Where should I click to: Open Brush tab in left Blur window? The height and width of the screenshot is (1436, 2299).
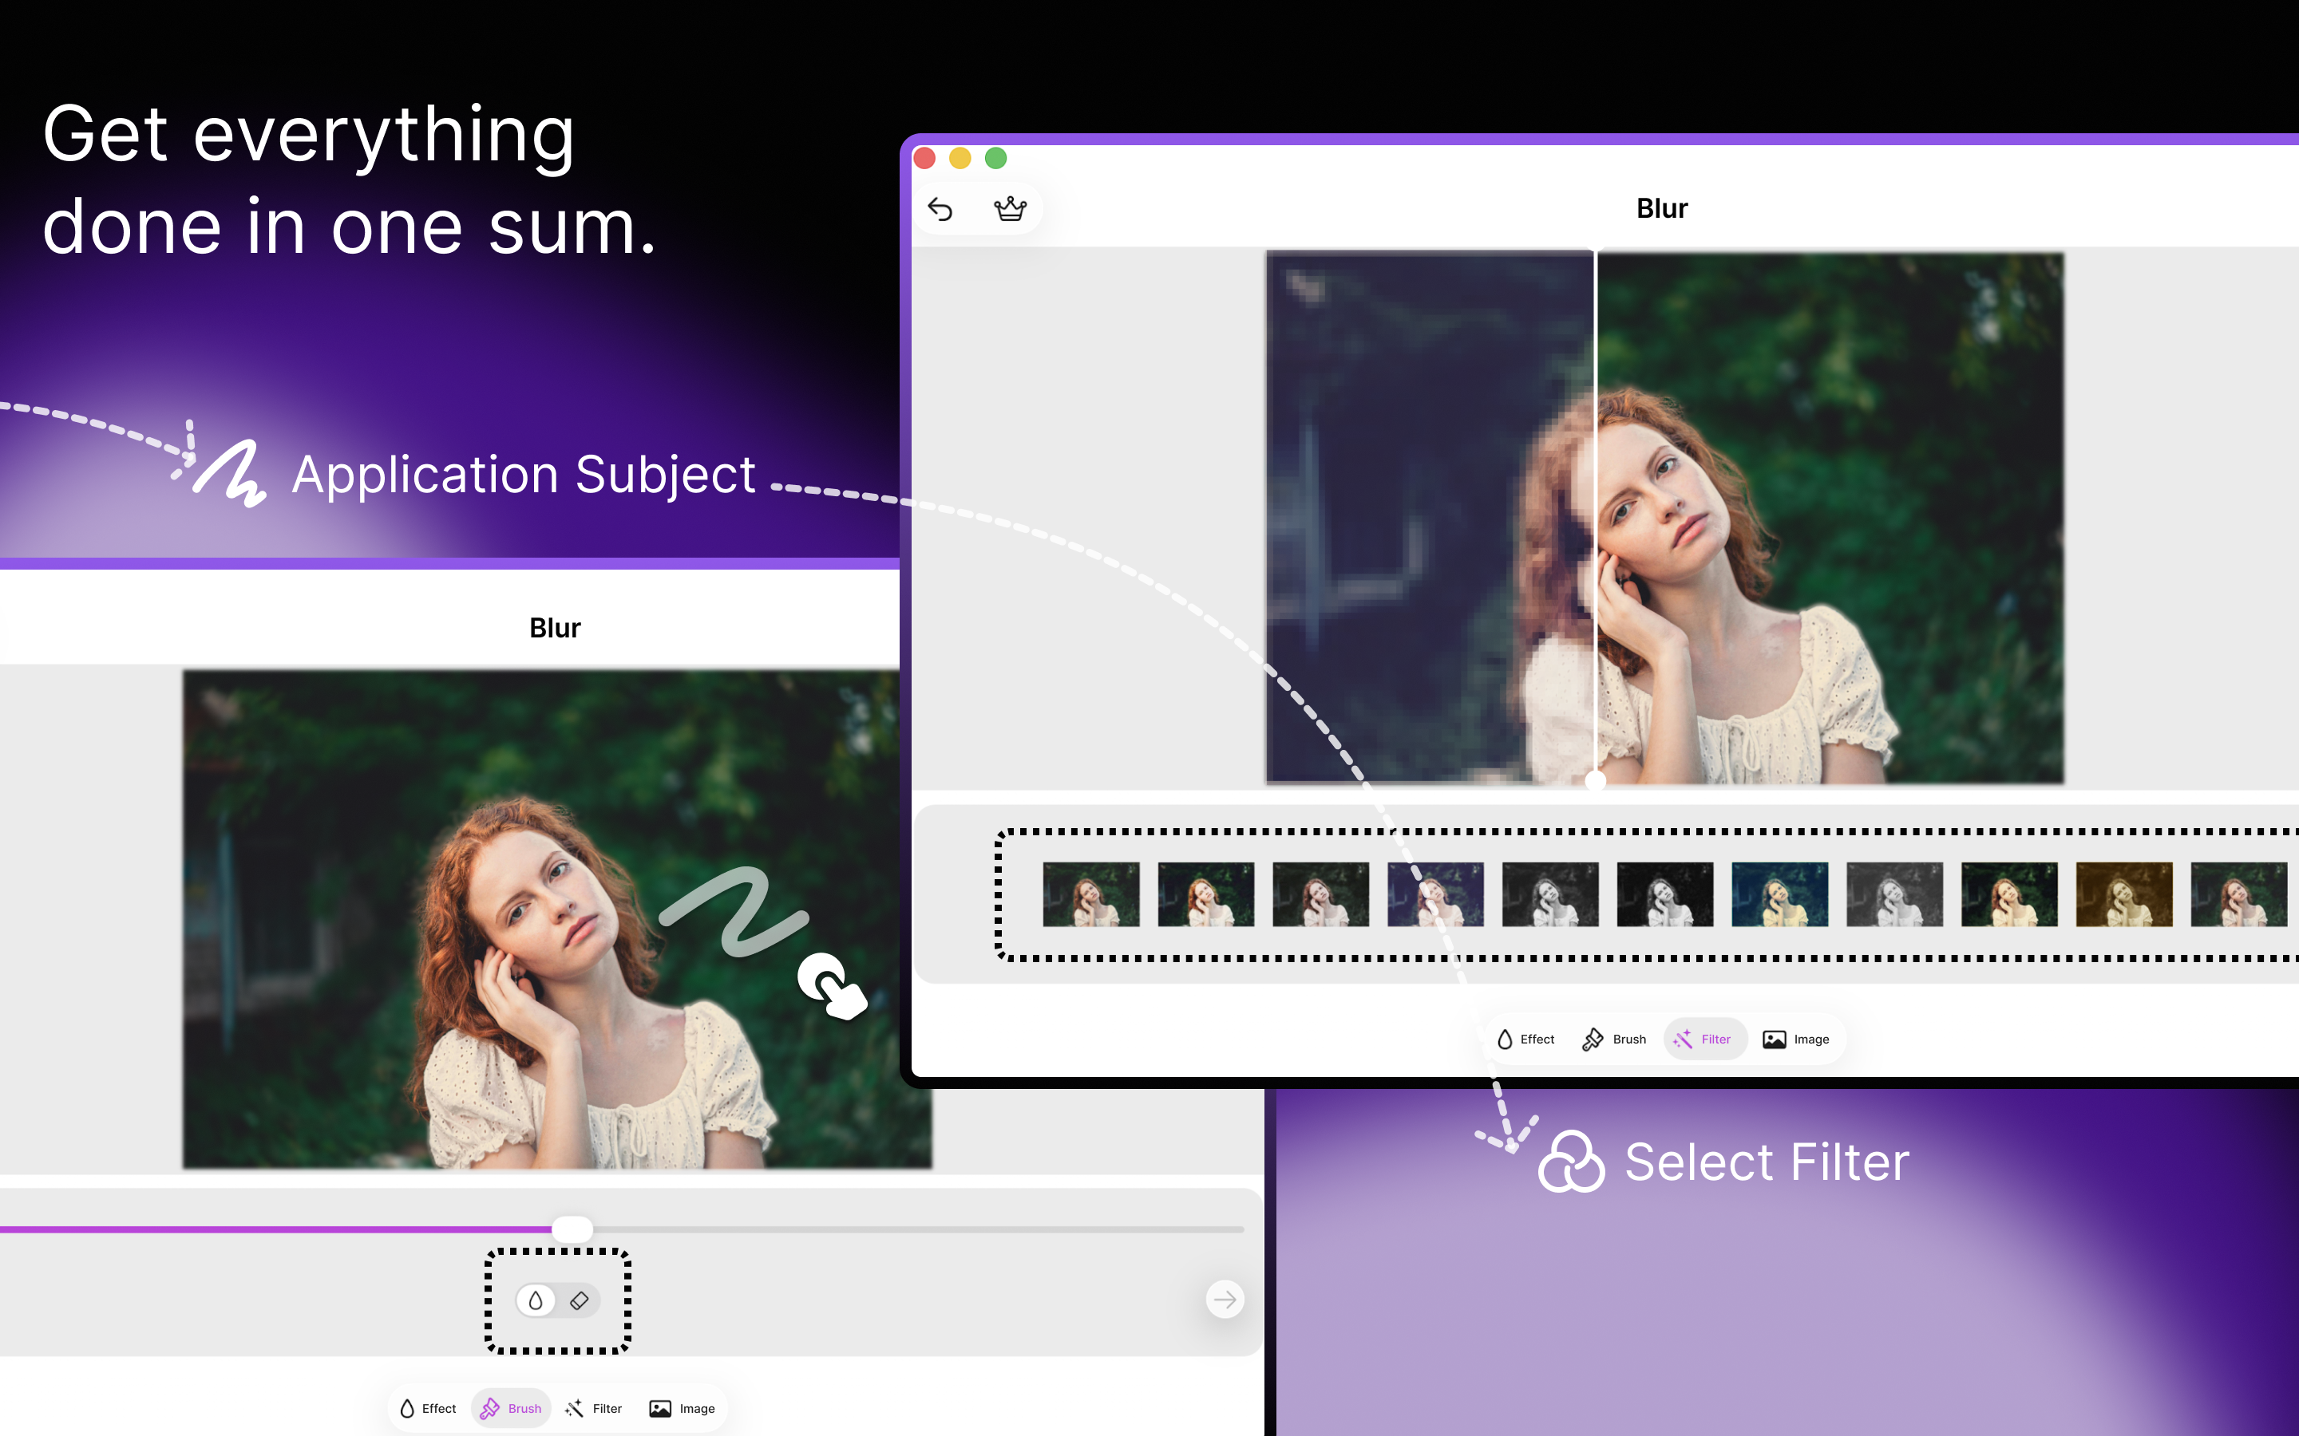510,1408
